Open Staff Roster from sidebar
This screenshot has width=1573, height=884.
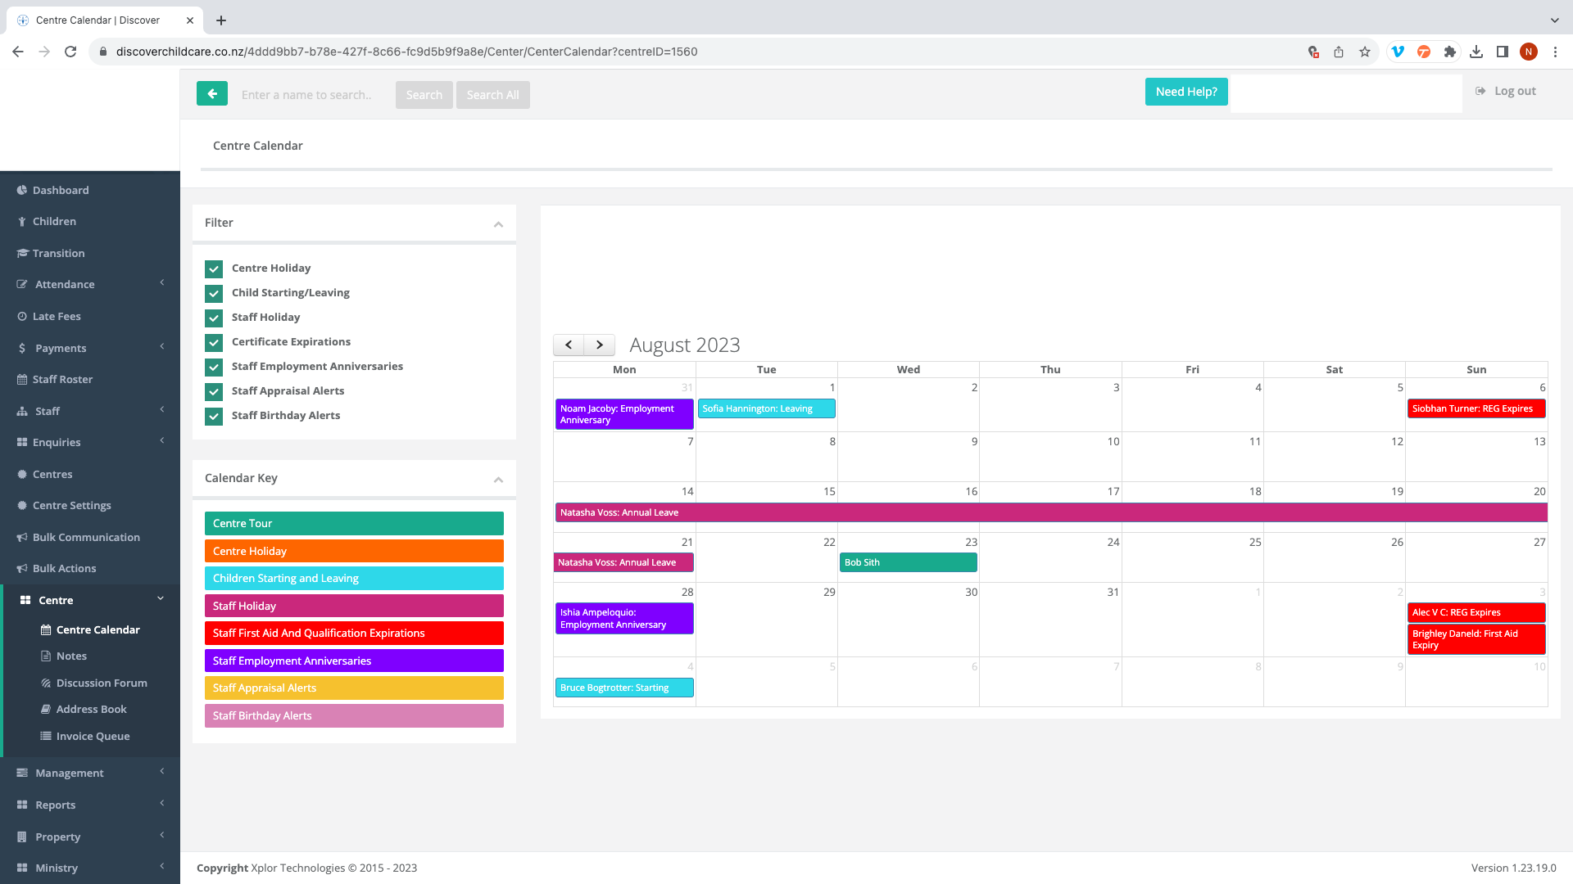(x=62, y=379)
